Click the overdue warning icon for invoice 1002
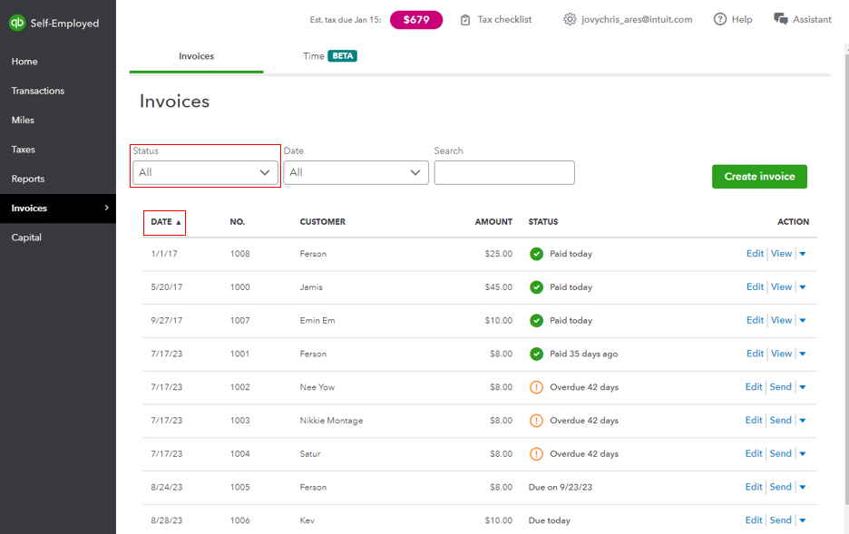 tap(536, 387)
